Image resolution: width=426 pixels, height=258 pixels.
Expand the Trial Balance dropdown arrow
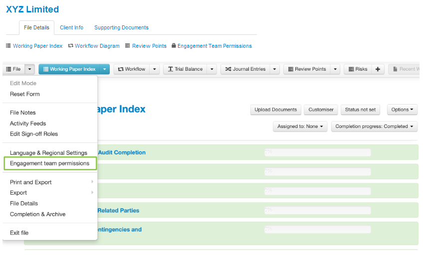click(212, 69)
